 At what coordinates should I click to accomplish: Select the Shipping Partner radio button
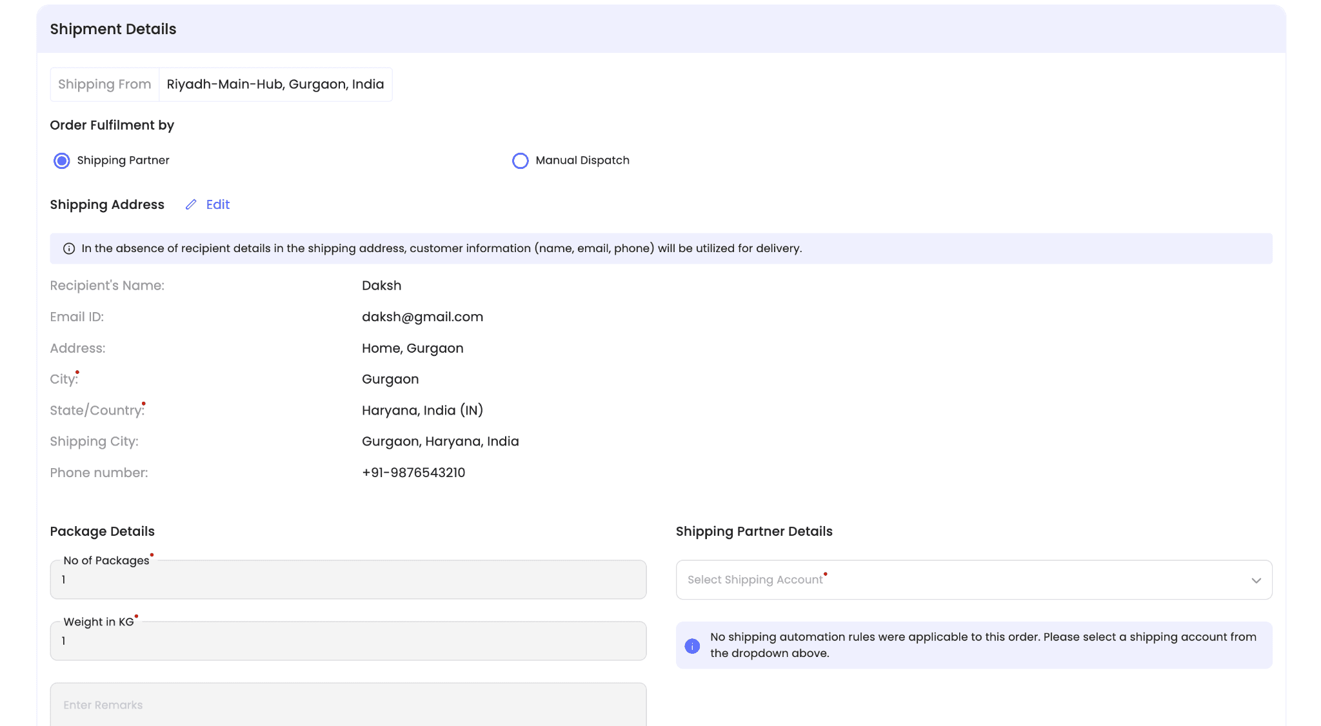coord(62,161)
